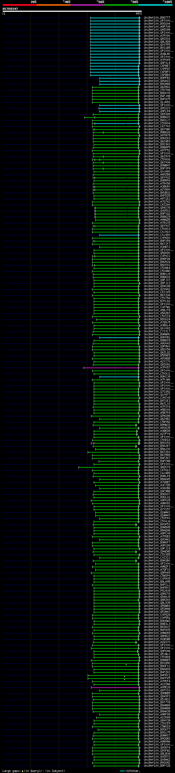Click the orange ~40% identity legend segment
The image size is (175, 773).
pyautogui.click(x=54, y=5)
